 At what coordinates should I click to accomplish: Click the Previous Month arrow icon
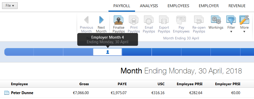[86, 20]
